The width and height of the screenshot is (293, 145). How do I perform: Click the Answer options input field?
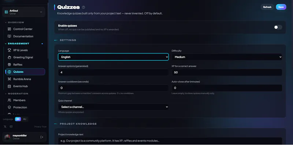point(114,72)
